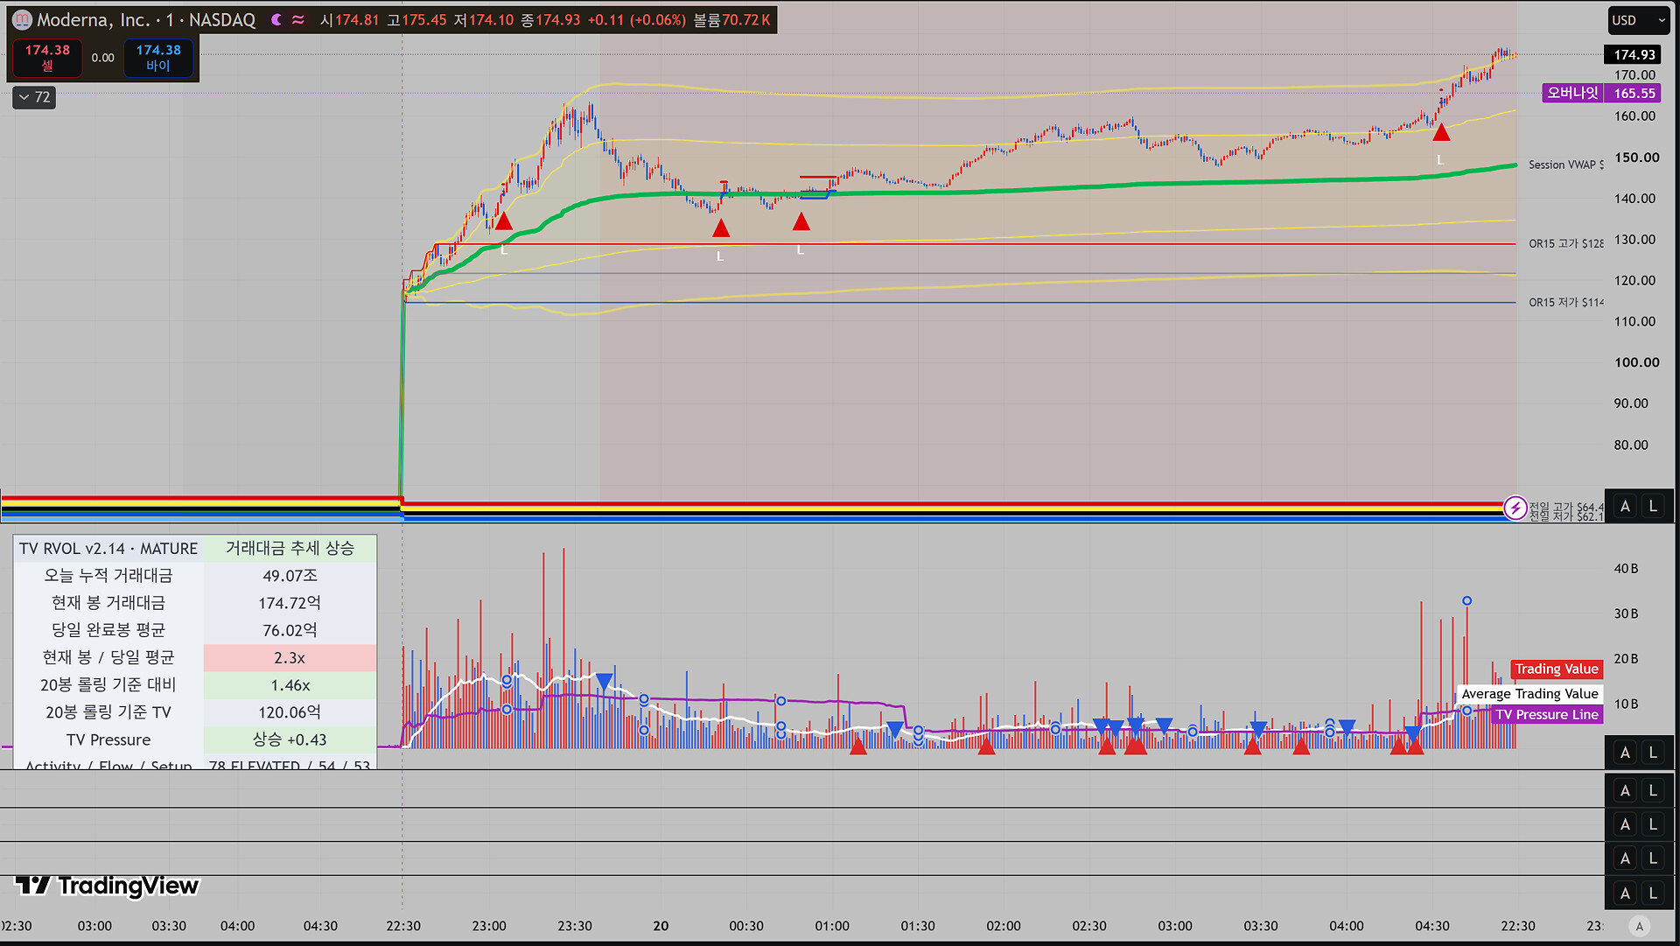Select the latest red long-signal triangle on price chart
The width and height of the screenshot is (1680, 946).
1441,133
